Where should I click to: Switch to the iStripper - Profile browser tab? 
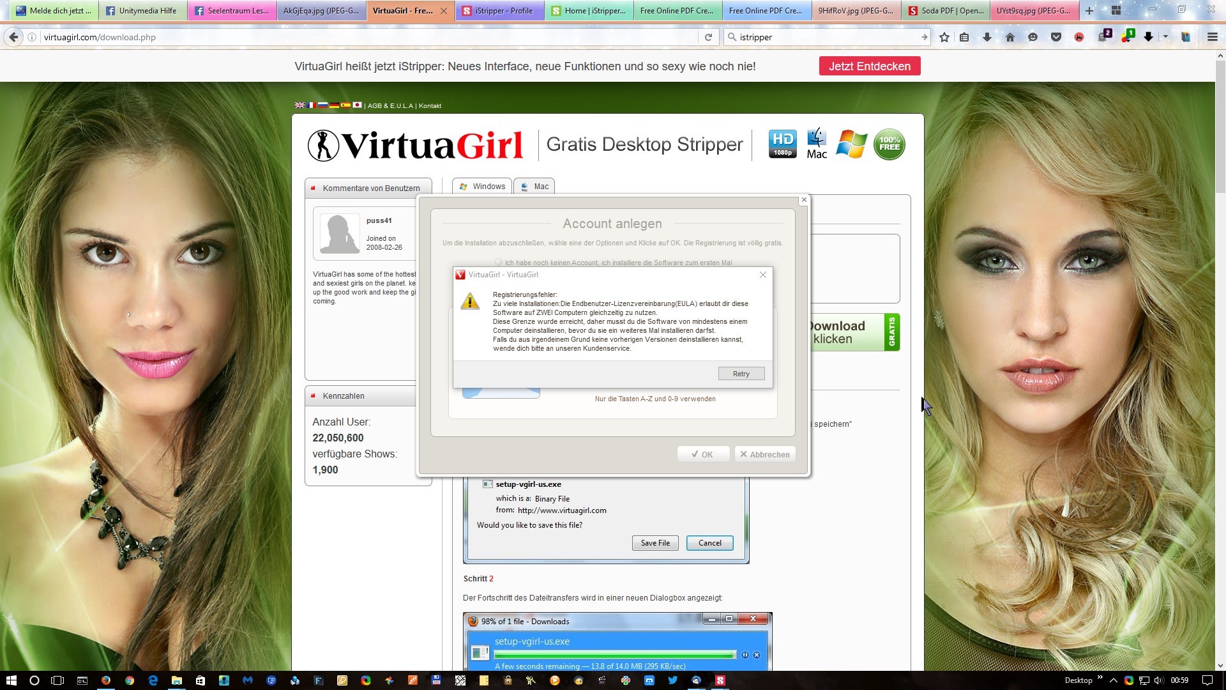tap(499, 11)
